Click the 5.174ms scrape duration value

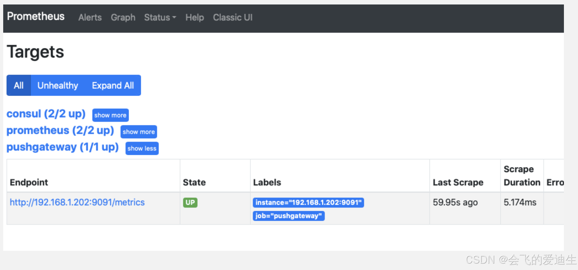520,202
